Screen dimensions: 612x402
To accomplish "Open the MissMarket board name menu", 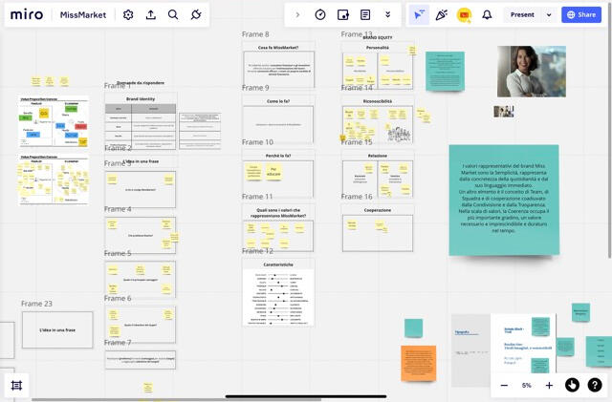I will coord(84,15).
